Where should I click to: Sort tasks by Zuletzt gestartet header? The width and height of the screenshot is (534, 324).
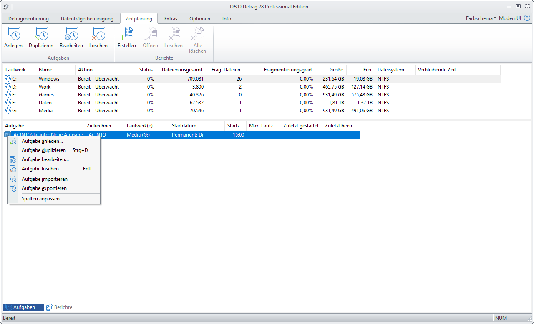[300, 126]
